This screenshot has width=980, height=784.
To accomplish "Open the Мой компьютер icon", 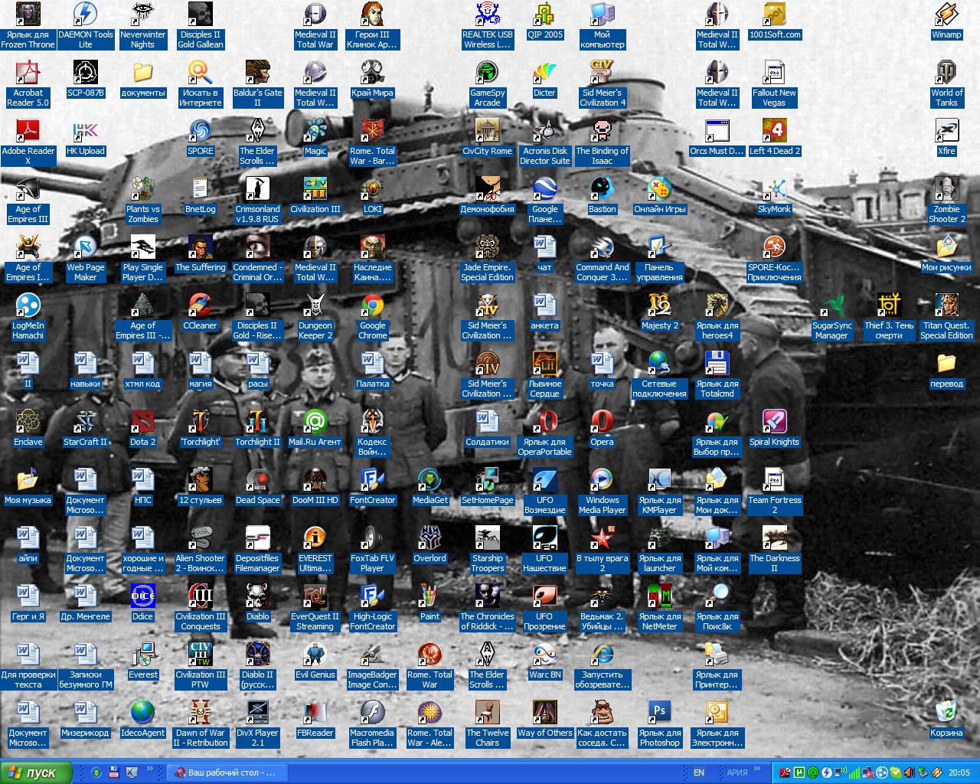I will [x=602, y=25].
